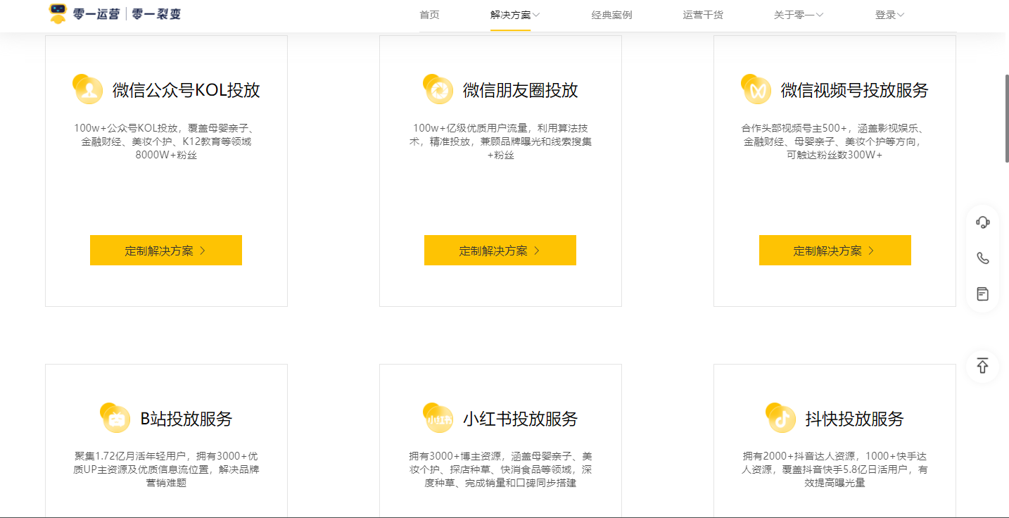
Task: Expand the 关于零一 dropdown chevron
Action: (819, 15)
